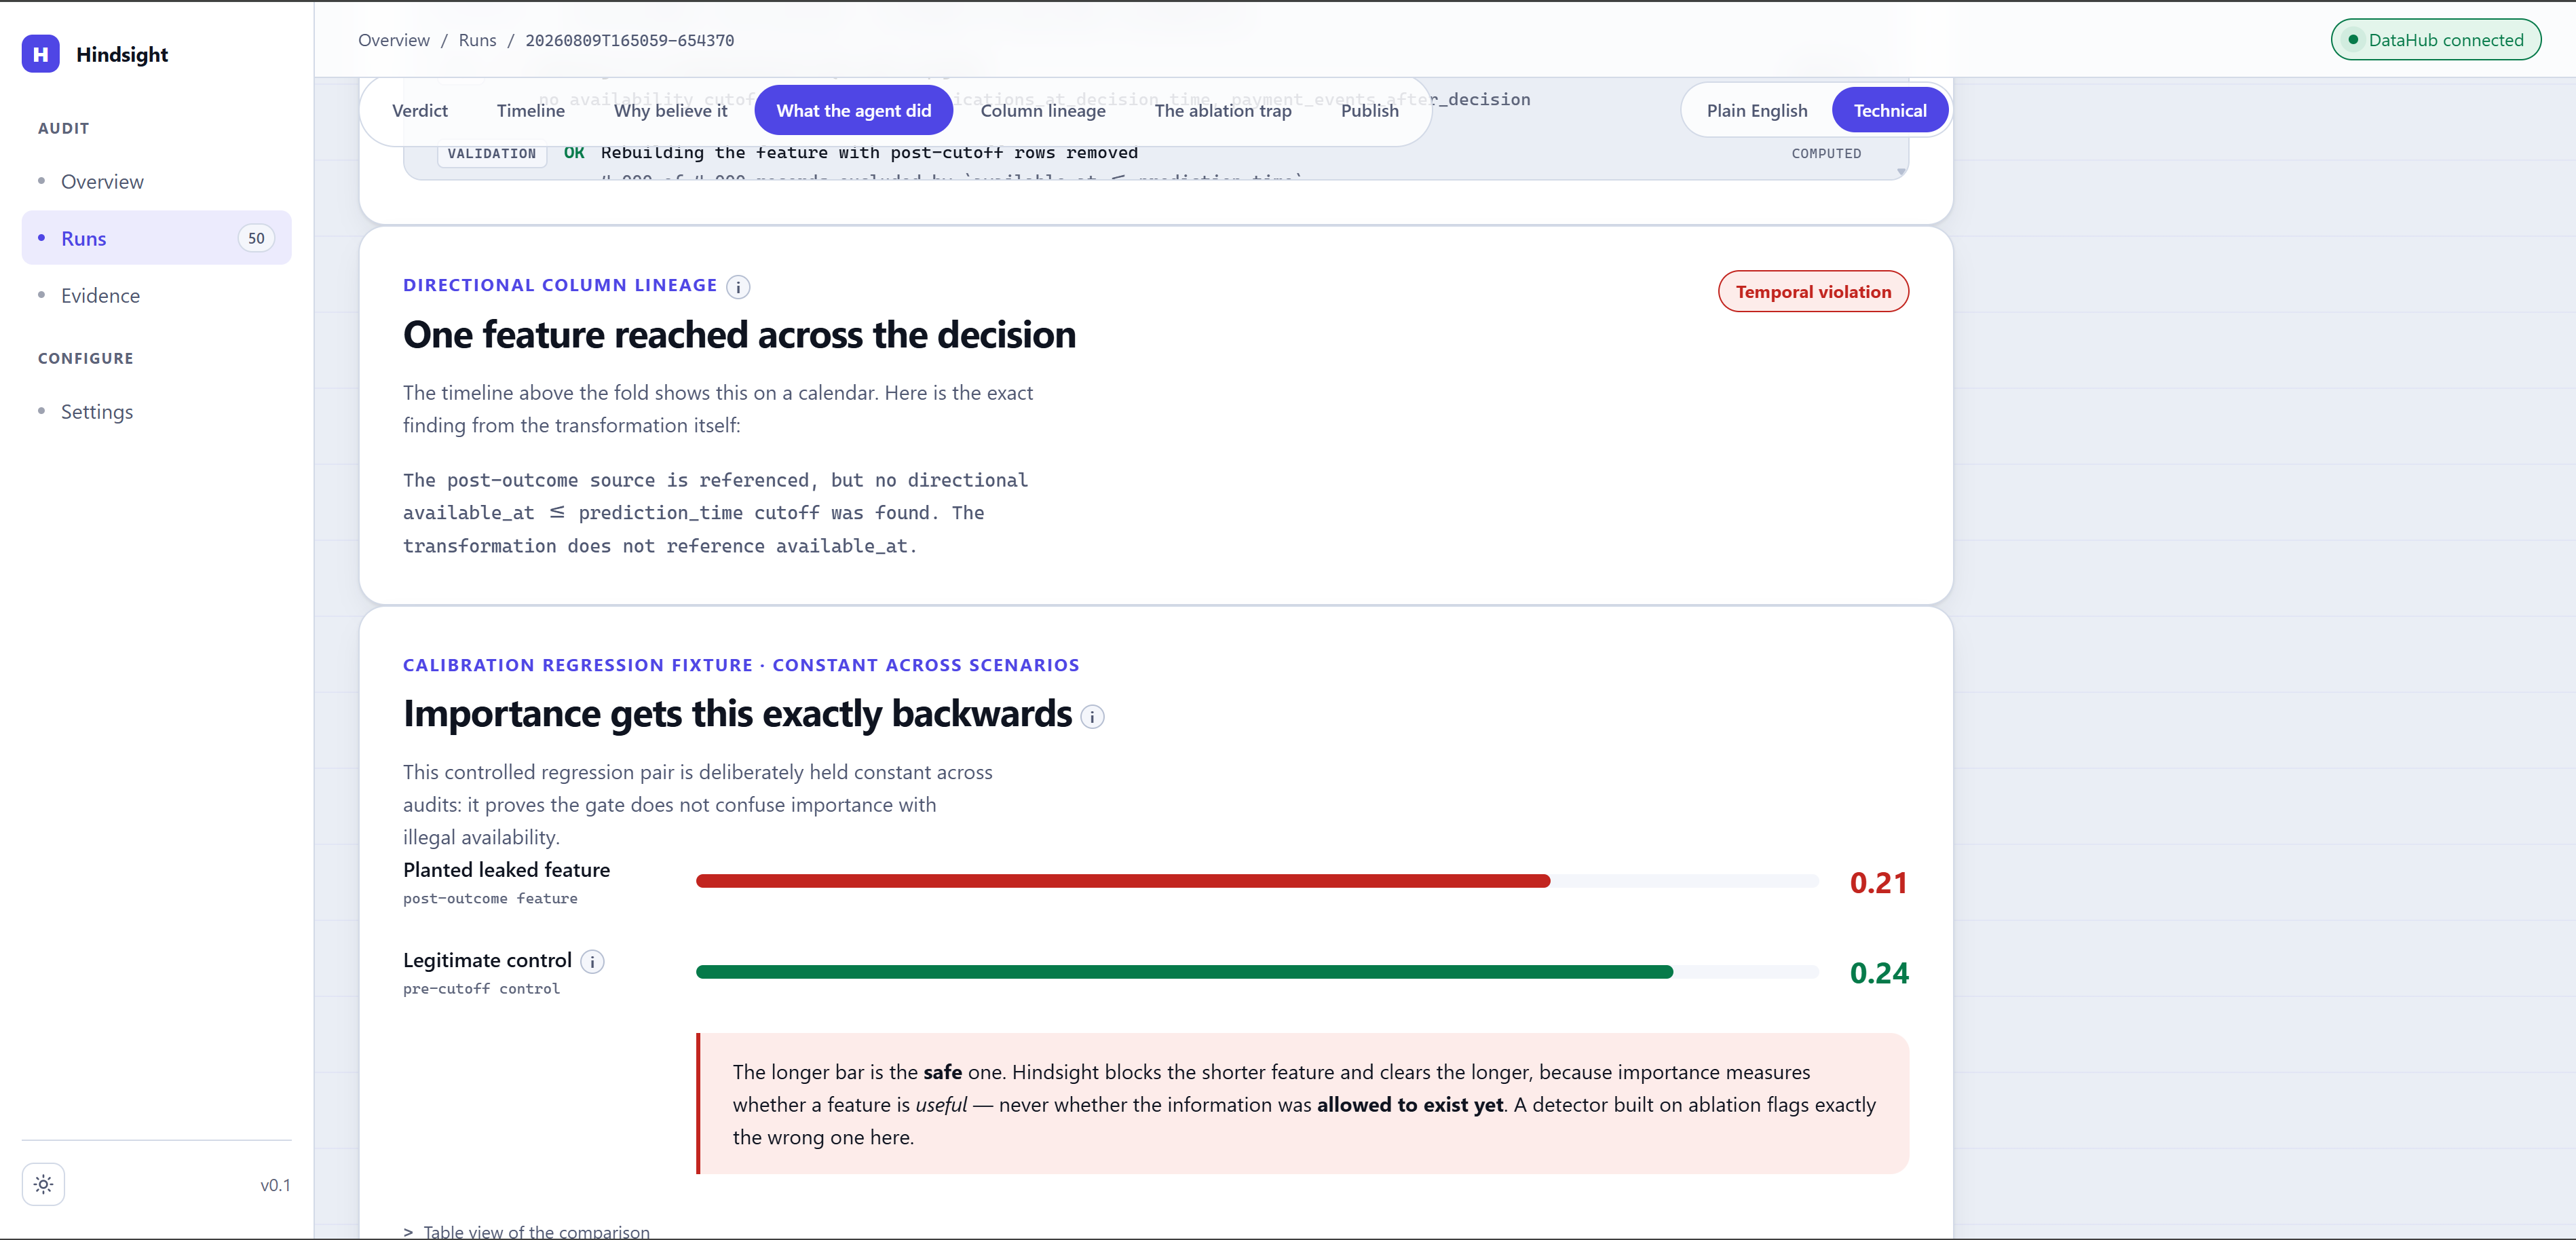Screen dimensions: 2576x1240
Task: Click the Runs count badge 50
Action: point(256,238)
